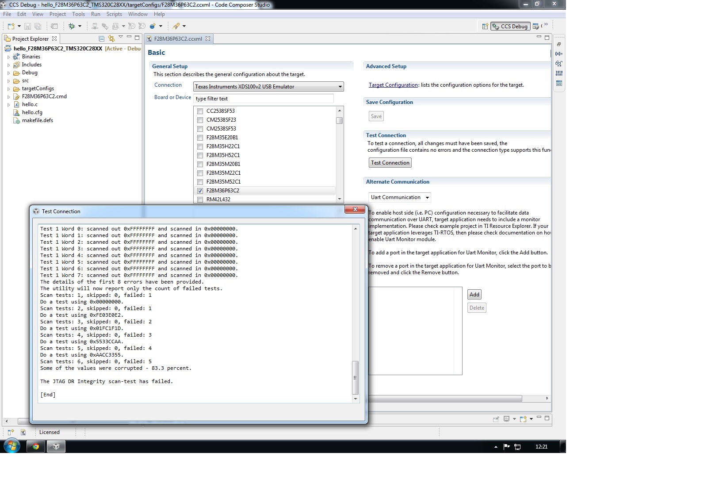
Task: Open Search using the flashlight toolbar icon
Action: [x=176, y=26]
